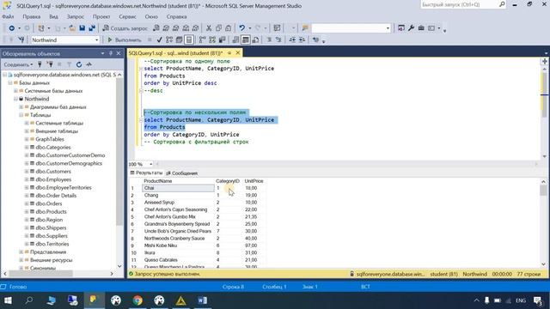
Task: Collapse the Northwind database node
Action: point(15,99)
